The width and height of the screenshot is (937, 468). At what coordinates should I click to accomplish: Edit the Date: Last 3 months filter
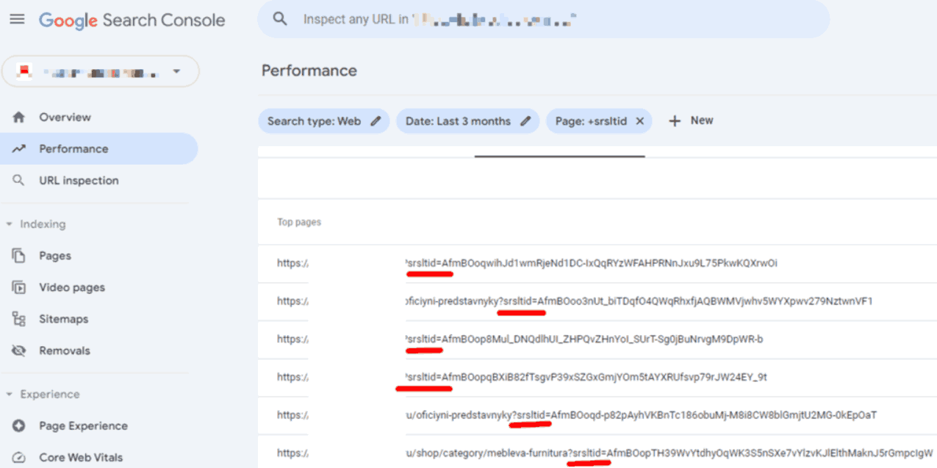pyautogui.click(x=467, y=121)
